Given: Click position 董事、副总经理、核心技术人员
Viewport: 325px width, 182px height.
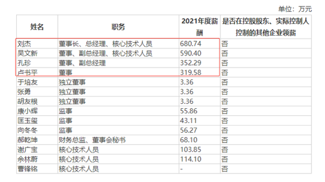Looking at the screenshot, I should [x=106, y=53].
